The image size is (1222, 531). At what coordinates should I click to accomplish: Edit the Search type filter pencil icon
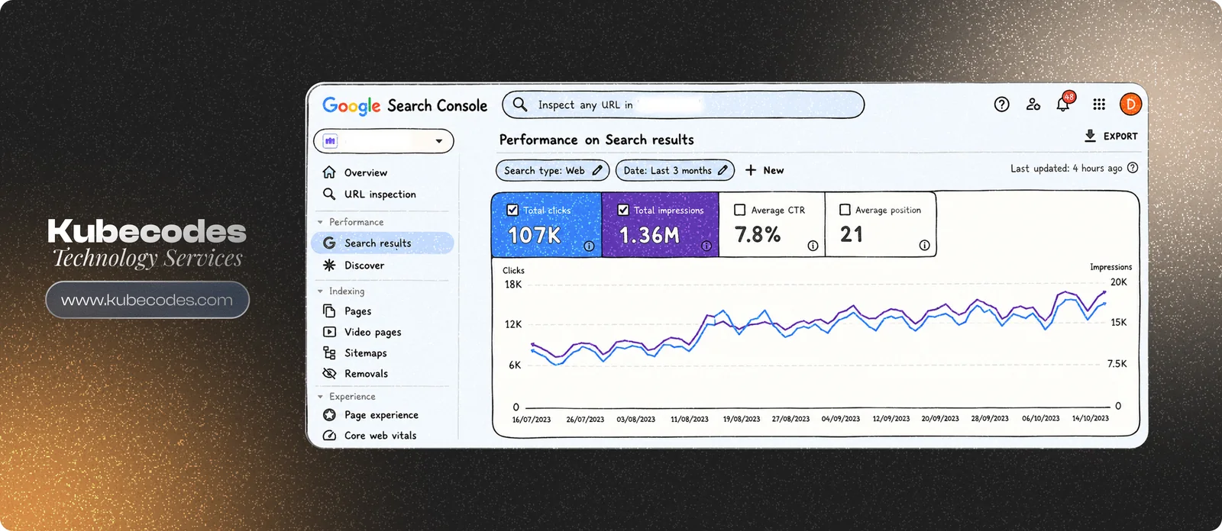597,170
